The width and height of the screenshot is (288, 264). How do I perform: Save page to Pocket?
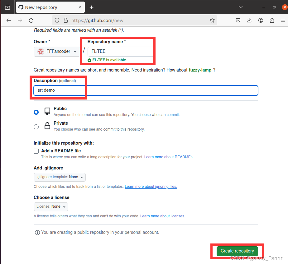(238, 20)
